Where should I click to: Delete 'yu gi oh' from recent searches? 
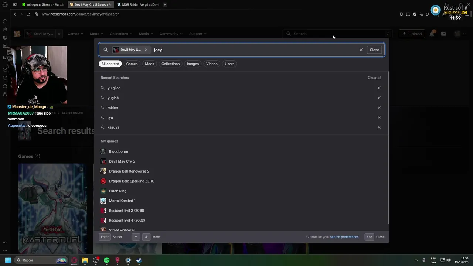pyautogui.click(x=379, y=88)
